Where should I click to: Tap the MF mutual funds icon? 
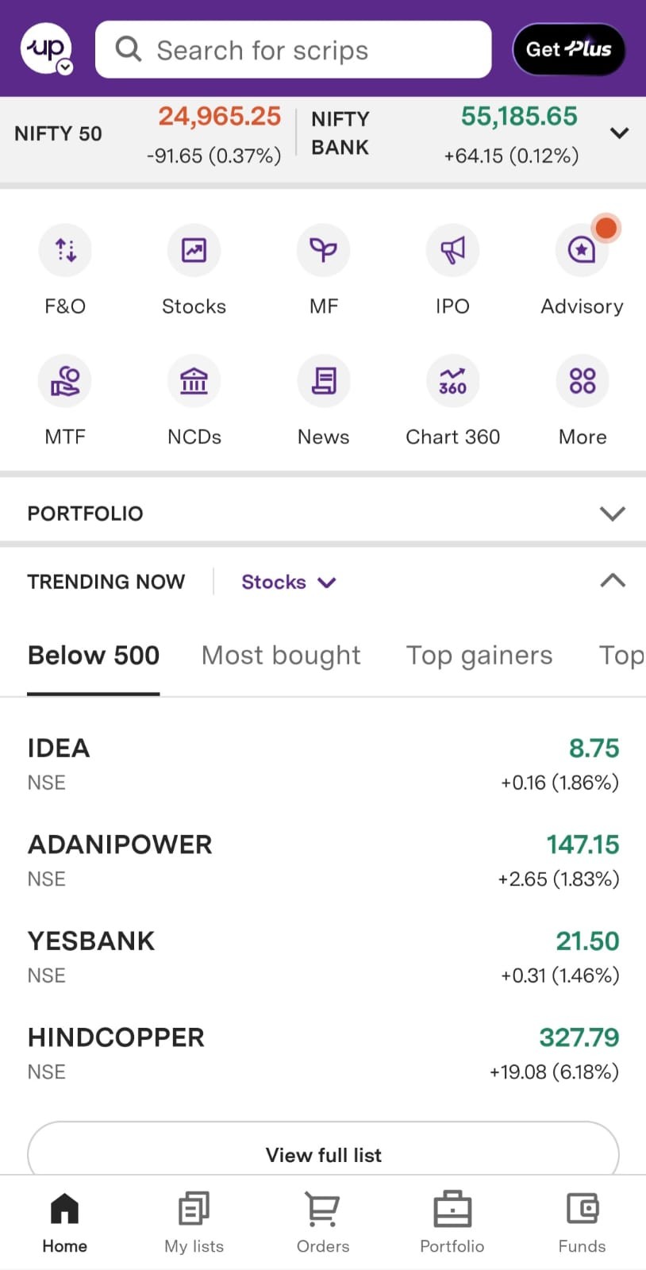click(x=323, y=251)
